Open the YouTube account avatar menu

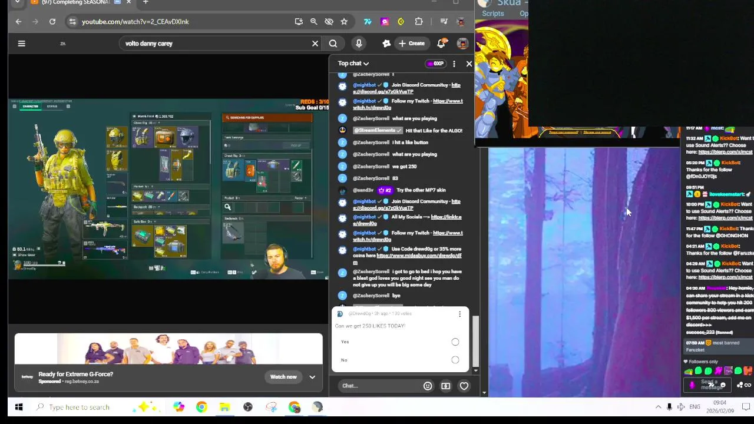click(x=462, y=44)
